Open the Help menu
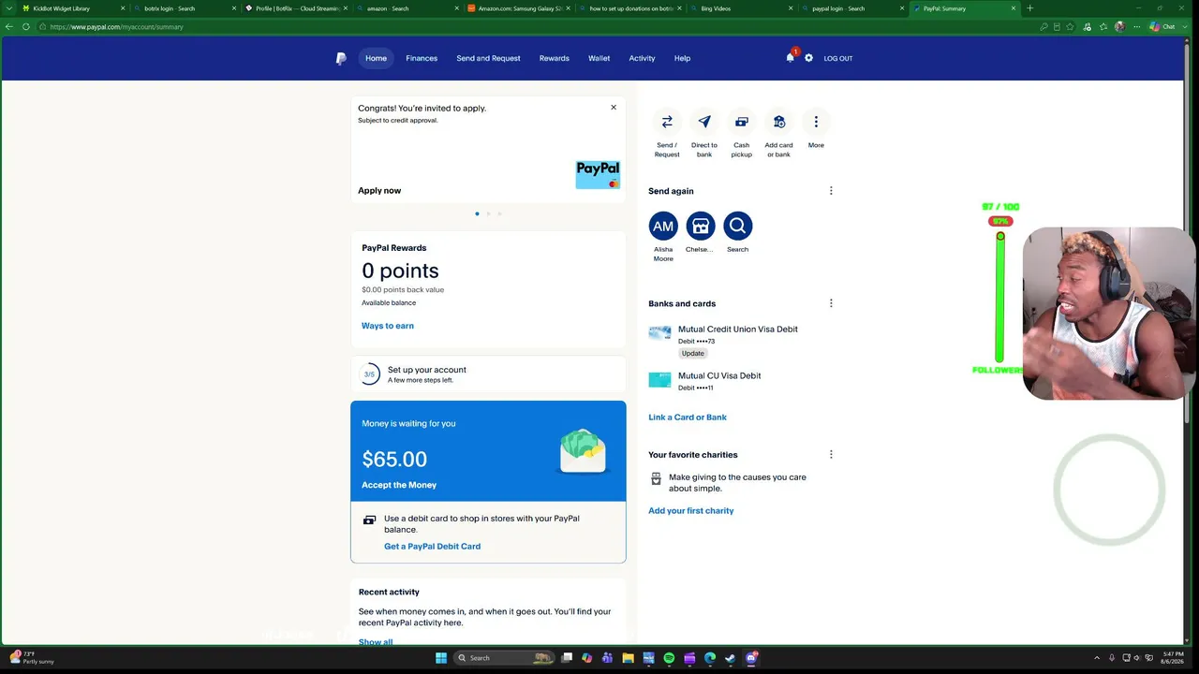Image resolution: width=1199 pixels, height=674 pixels. 682,58
